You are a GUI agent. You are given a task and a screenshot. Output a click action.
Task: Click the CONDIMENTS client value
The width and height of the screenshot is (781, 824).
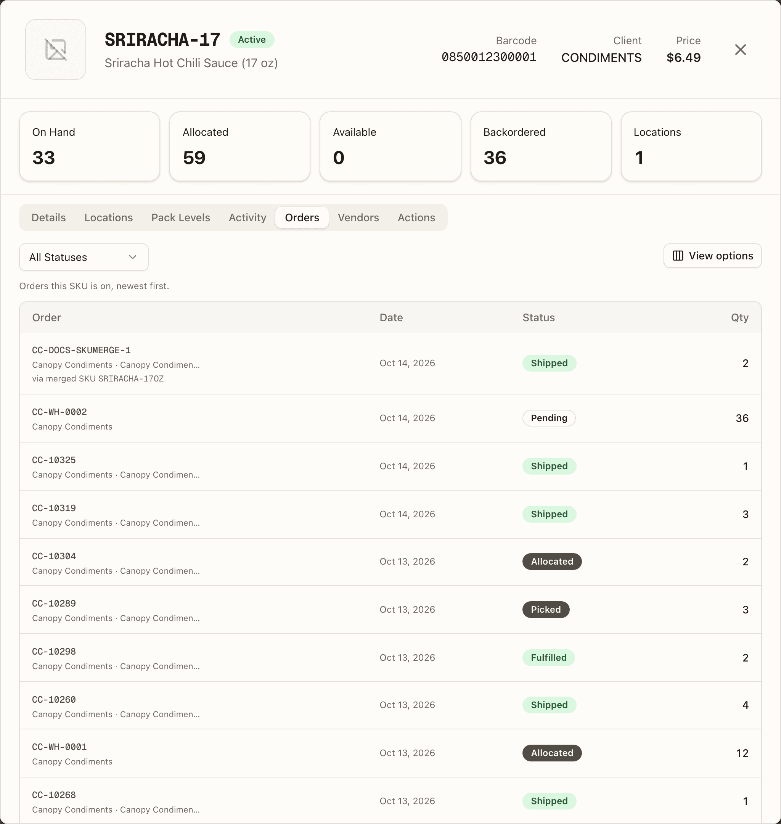tap(601, 58)
